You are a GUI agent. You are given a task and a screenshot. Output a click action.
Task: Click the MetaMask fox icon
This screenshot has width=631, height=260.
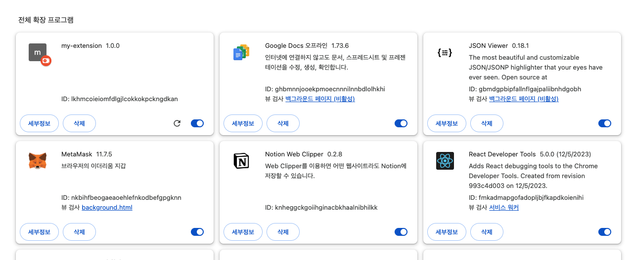[x=38, y=161]
